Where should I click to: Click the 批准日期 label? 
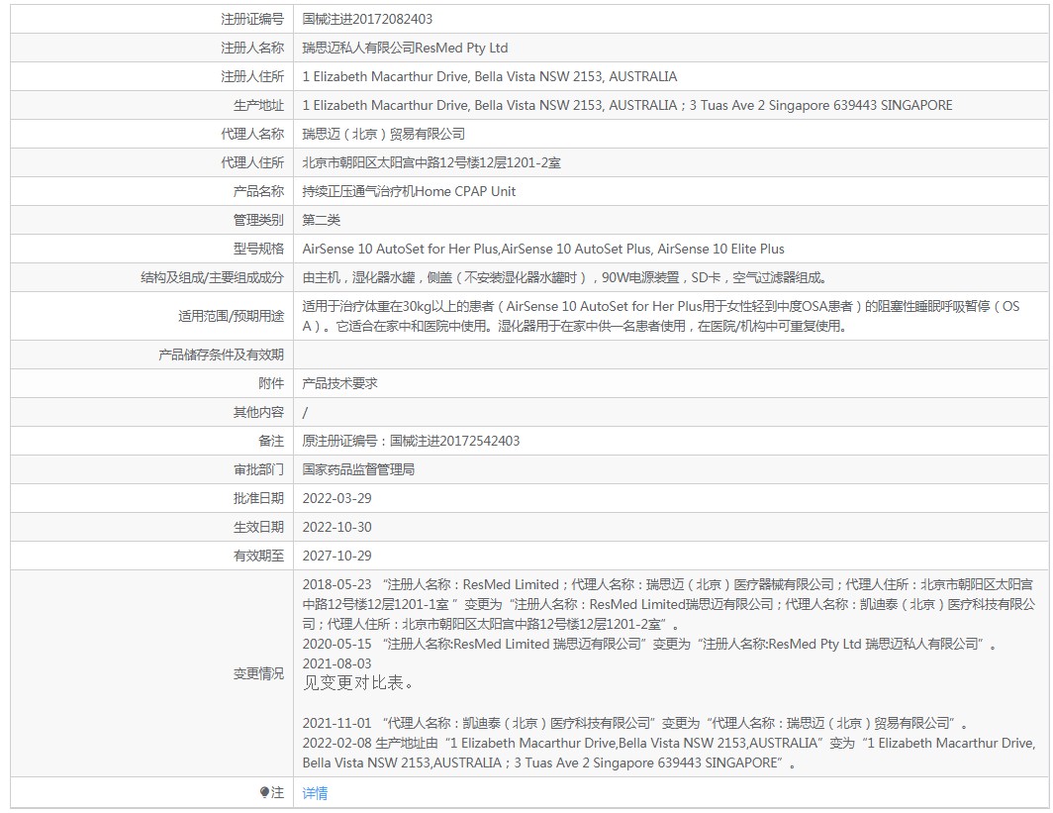point(258,498)
